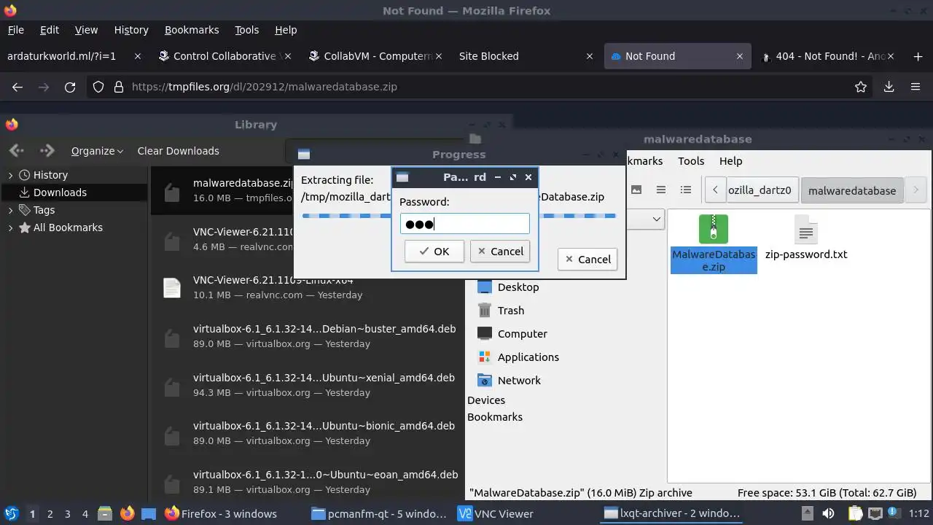Image resolution: width=933 pixels, height=525 pixels.
Task: Cancel the password dialog
Action: pyautogui.click(x=499, y=251)
